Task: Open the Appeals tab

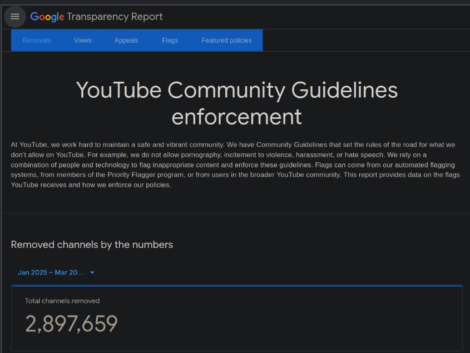Action: (x=126, y=40)
